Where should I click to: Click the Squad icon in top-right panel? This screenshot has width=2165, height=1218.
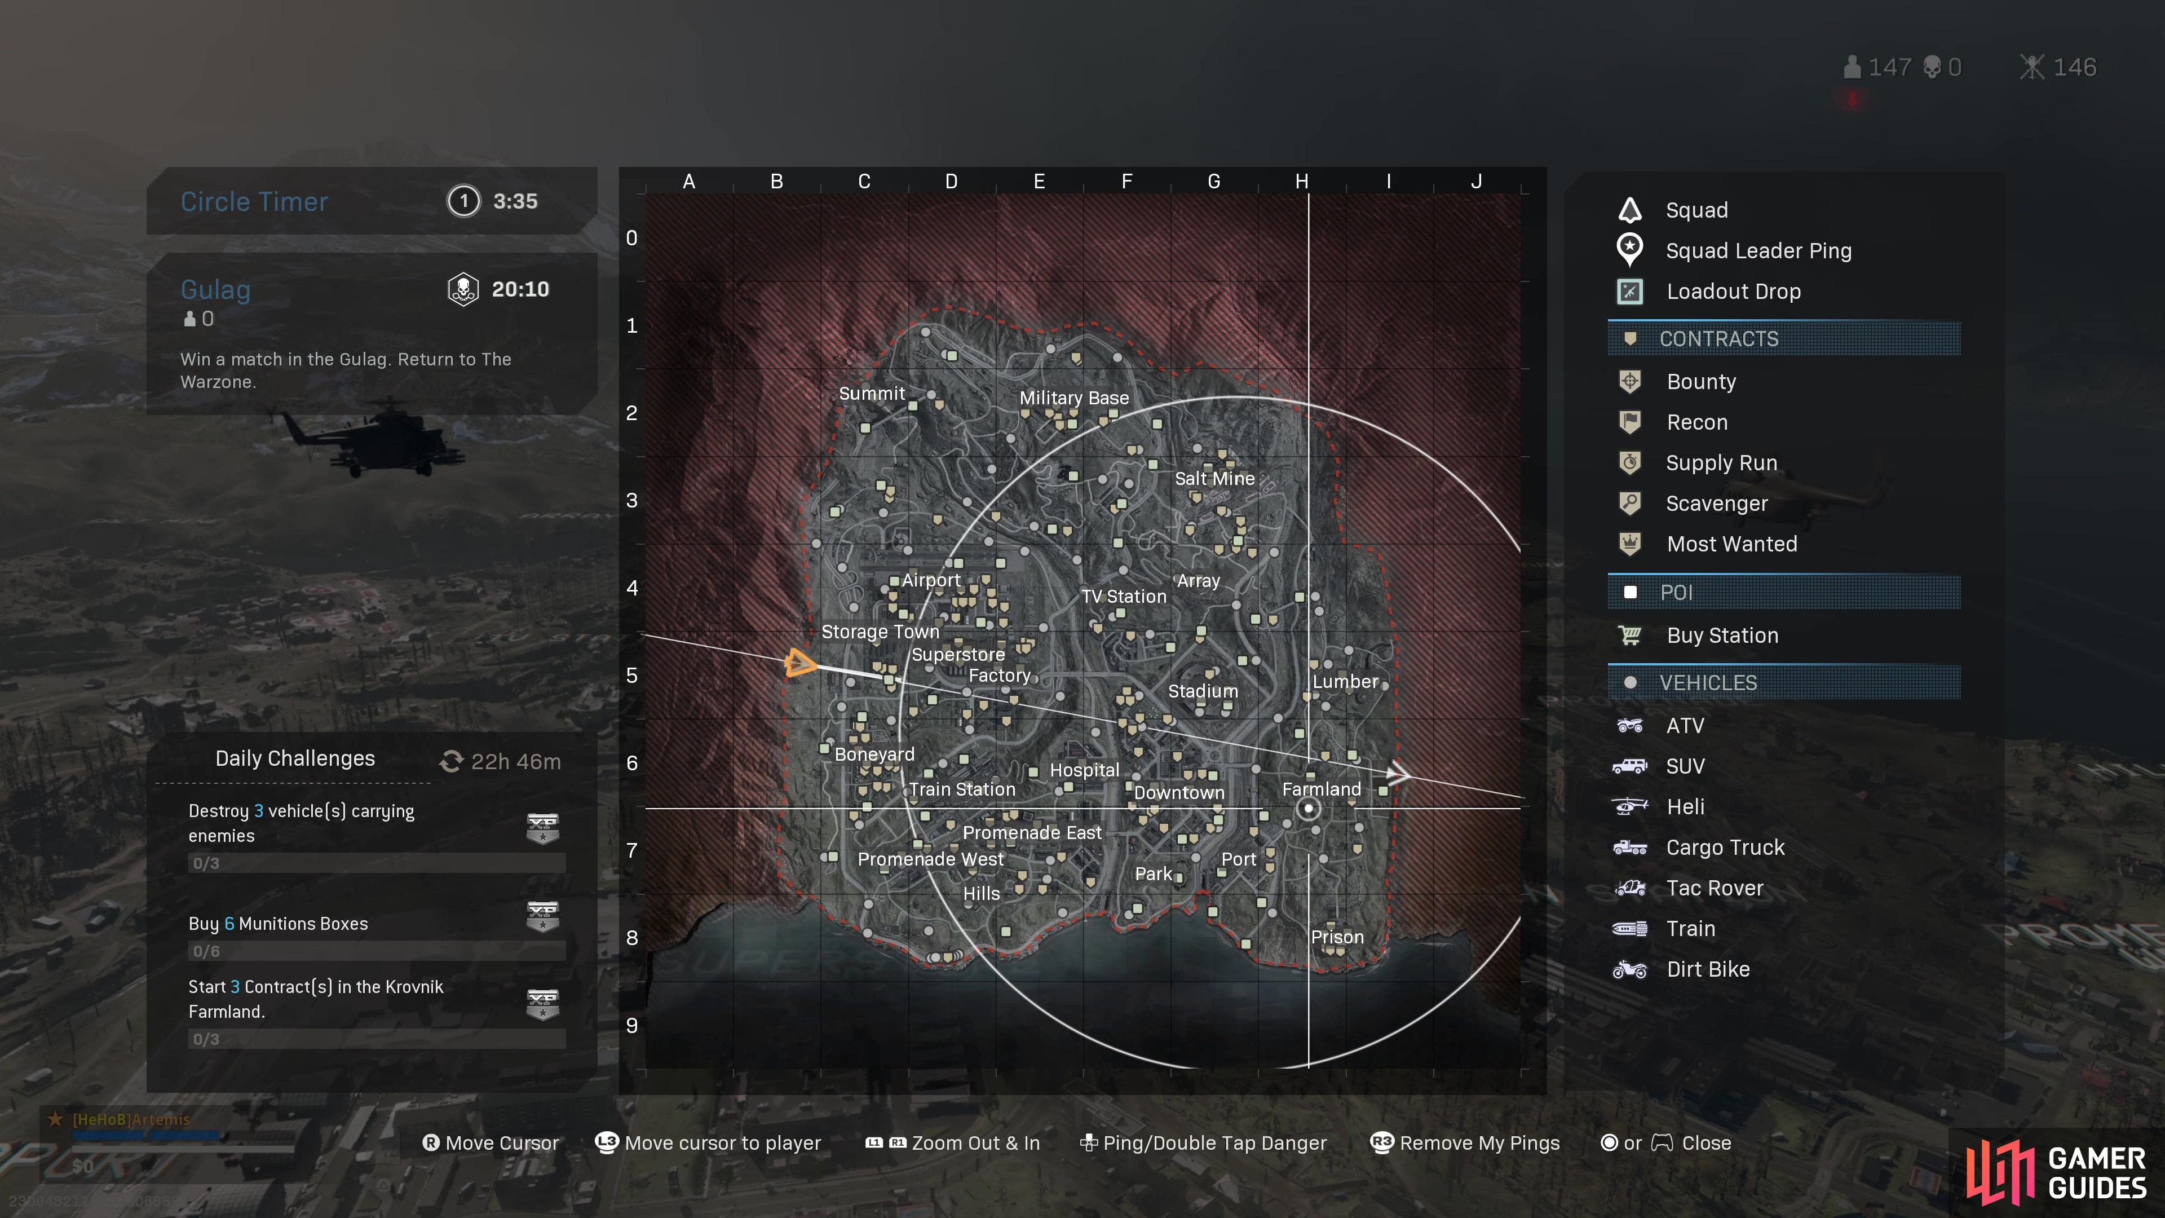[1631, 208]
